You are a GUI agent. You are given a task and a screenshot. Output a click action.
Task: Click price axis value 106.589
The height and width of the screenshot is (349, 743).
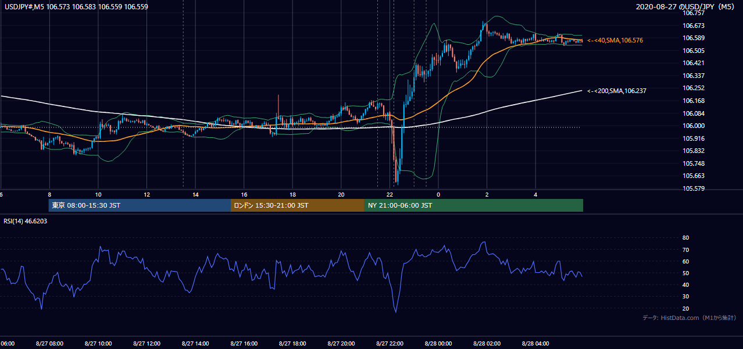(x=694, y=38)
